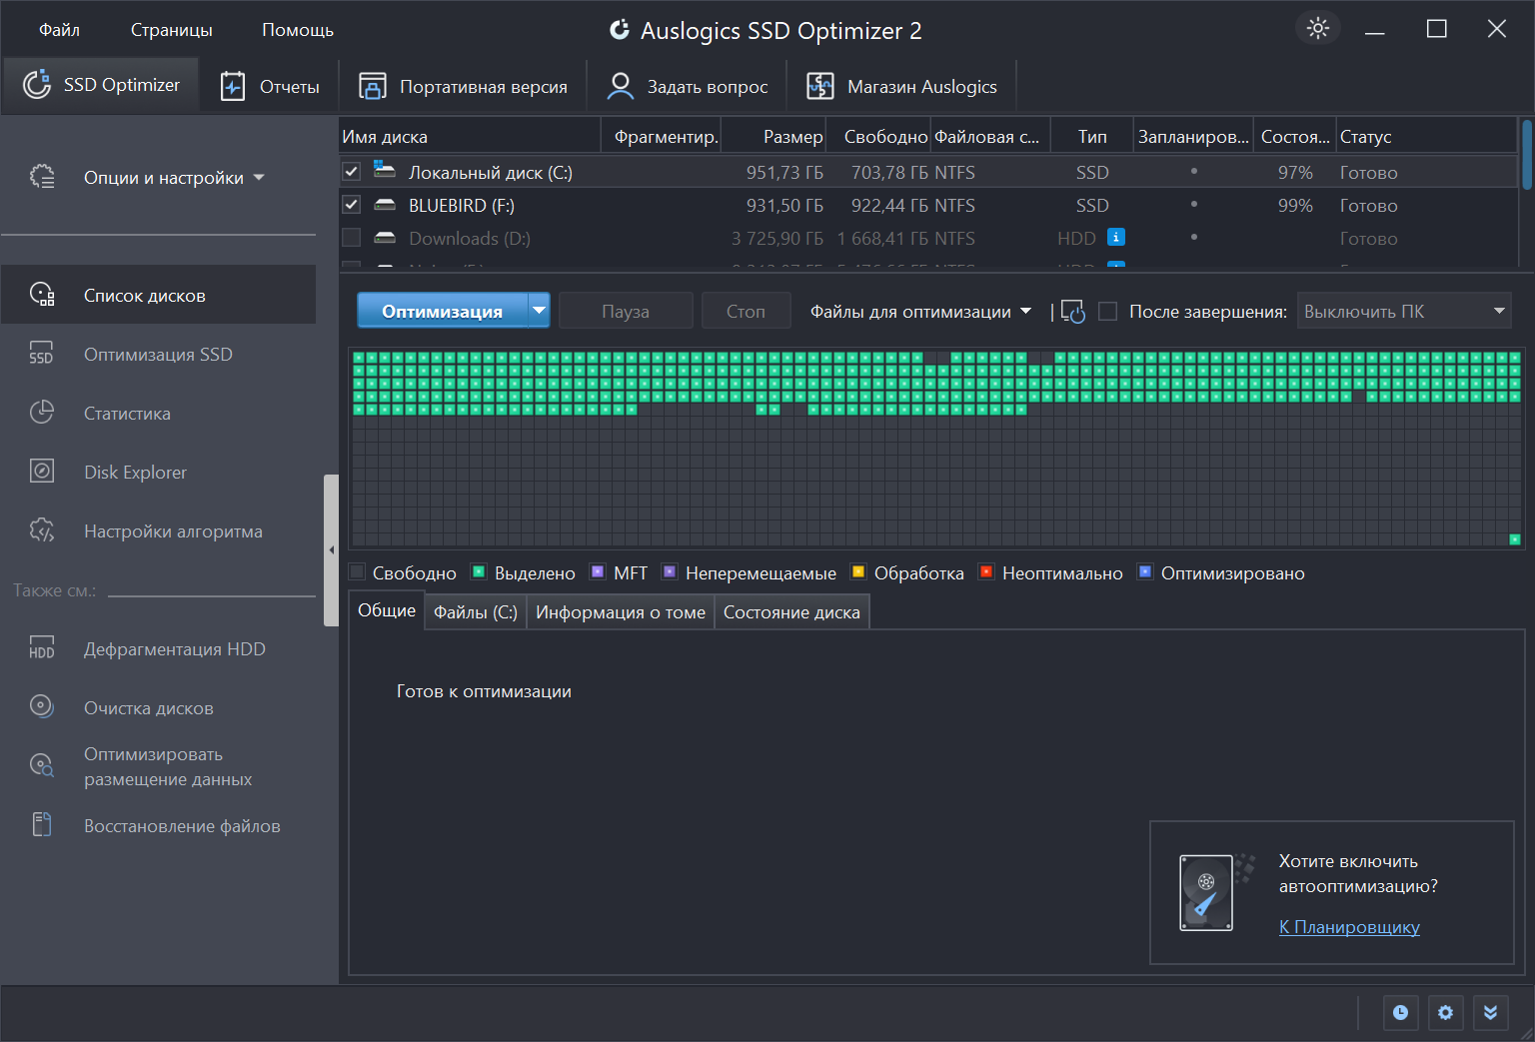Click the file recovery (Восстановление файлов) icon
Screen dimensions: 1535x1042
tap(42, 824)
